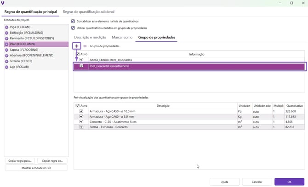Open the 'Descrição e medição' tab

90,37
